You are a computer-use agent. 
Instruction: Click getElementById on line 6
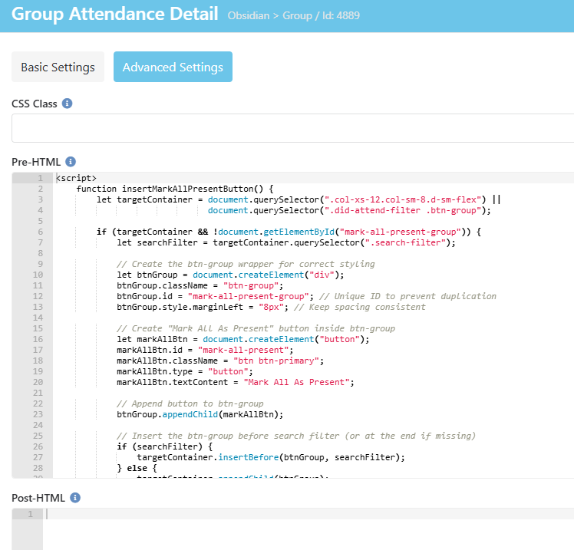[x=299, y=232]
